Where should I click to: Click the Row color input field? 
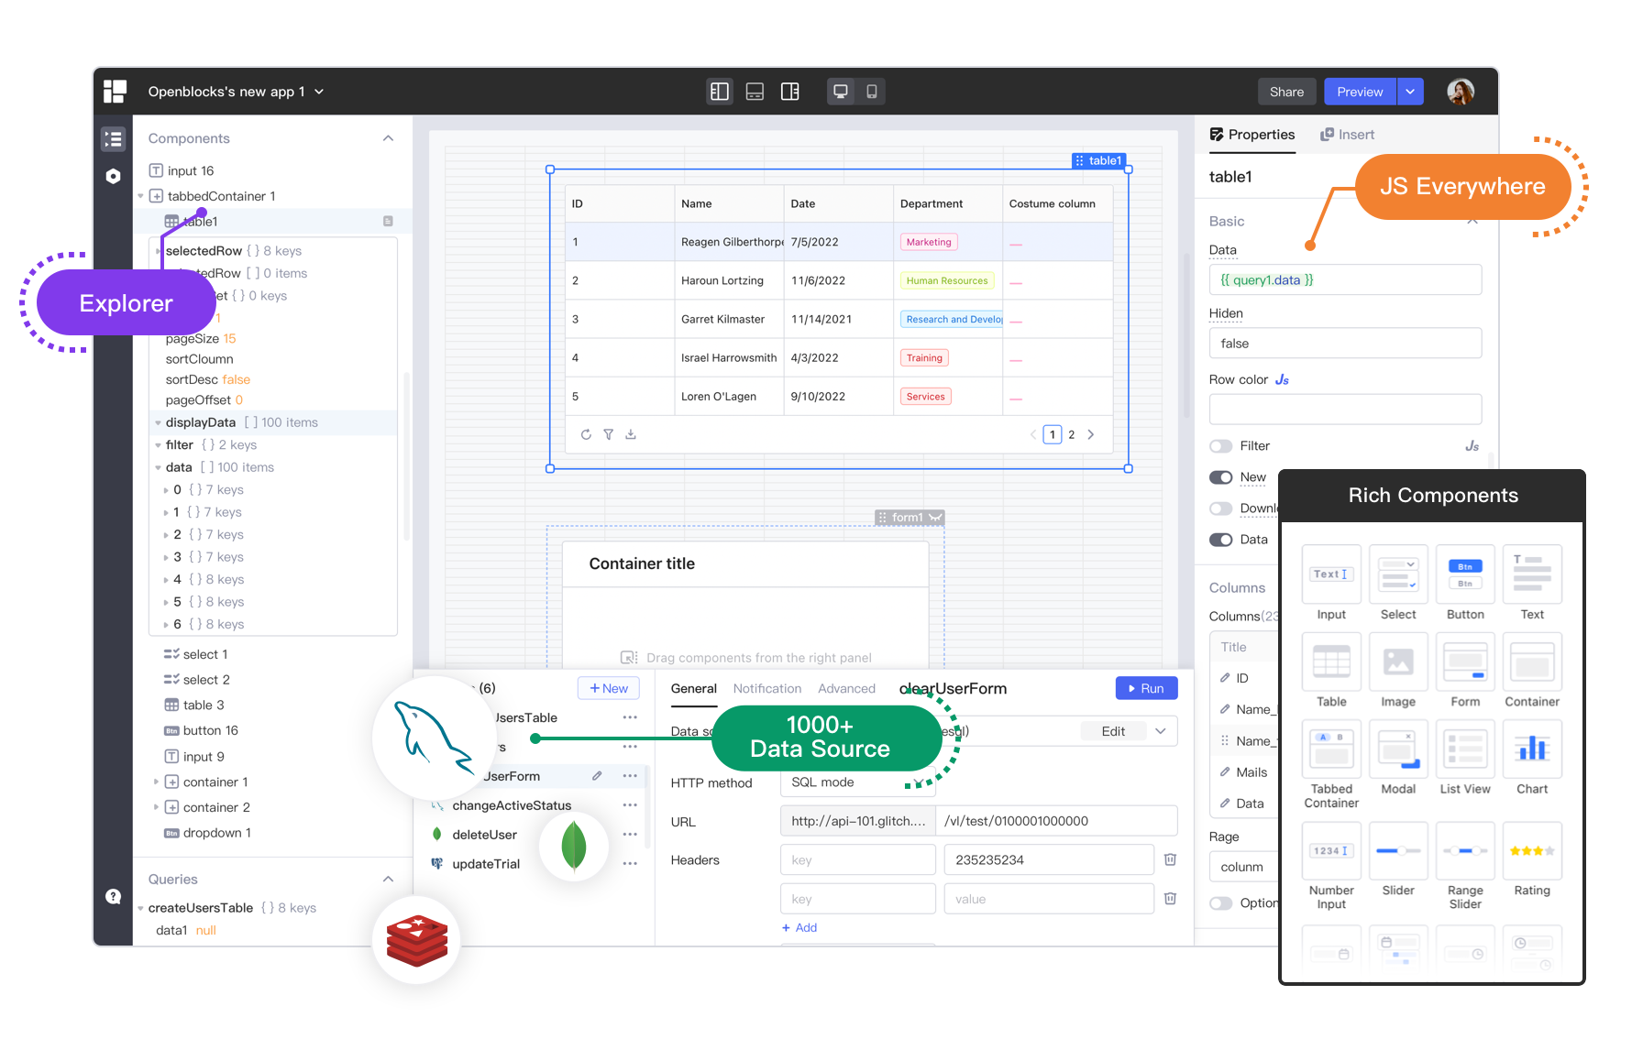1345,409
